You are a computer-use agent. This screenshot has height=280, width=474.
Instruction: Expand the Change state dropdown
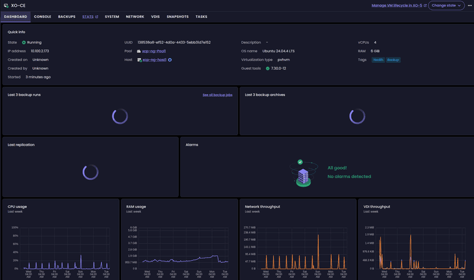(447, 5)
